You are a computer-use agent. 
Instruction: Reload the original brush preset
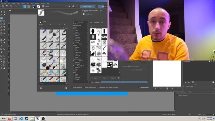(x=78, y=6)
